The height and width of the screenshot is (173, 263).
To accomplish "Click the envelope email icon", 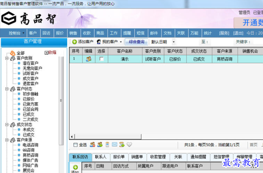I will pos(114,144).
